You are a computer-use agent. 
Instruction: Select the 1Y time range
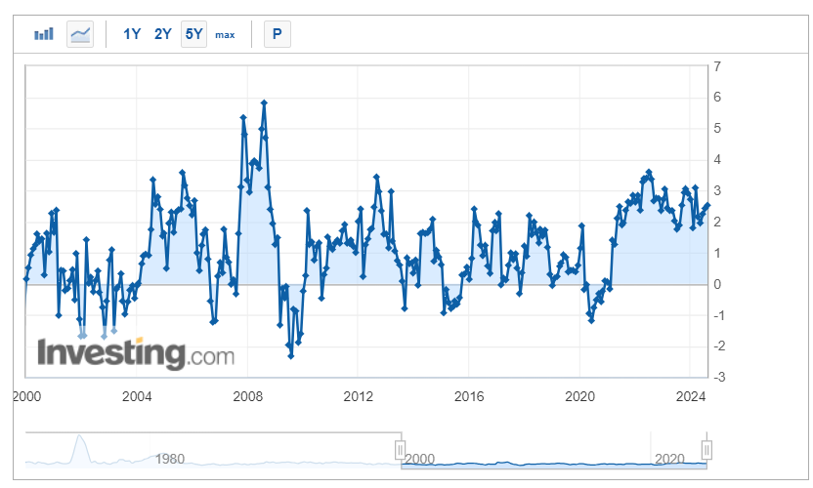[x=132, y=34]
